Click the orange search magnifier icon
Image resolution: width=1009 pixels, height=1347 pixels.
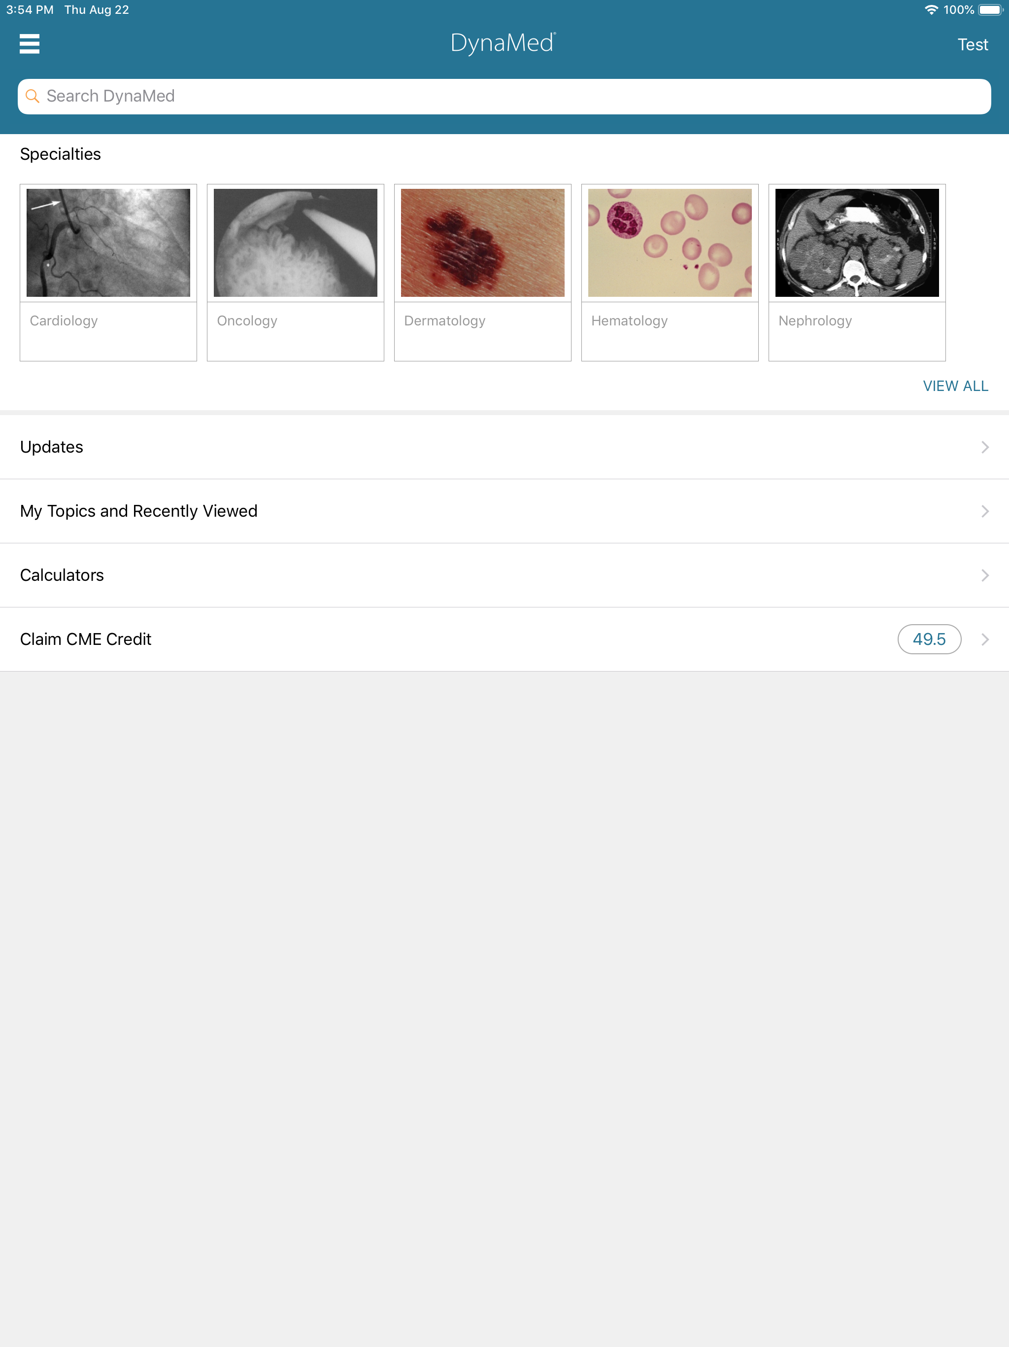(x=32, y=96)
